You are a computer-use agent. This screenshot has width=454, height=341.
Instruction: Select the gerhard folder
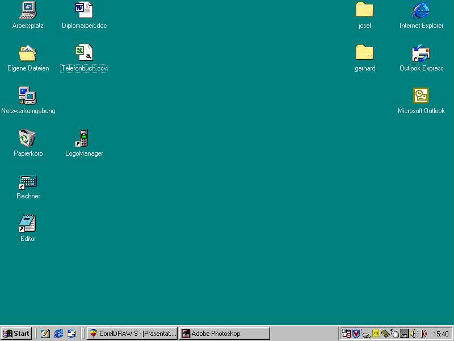point(364,53)
